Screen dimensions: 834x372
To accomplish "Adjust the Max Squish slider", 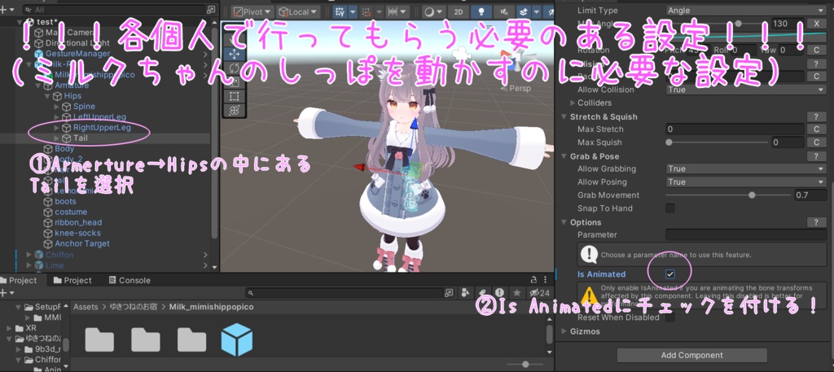I will click(717, 142).
